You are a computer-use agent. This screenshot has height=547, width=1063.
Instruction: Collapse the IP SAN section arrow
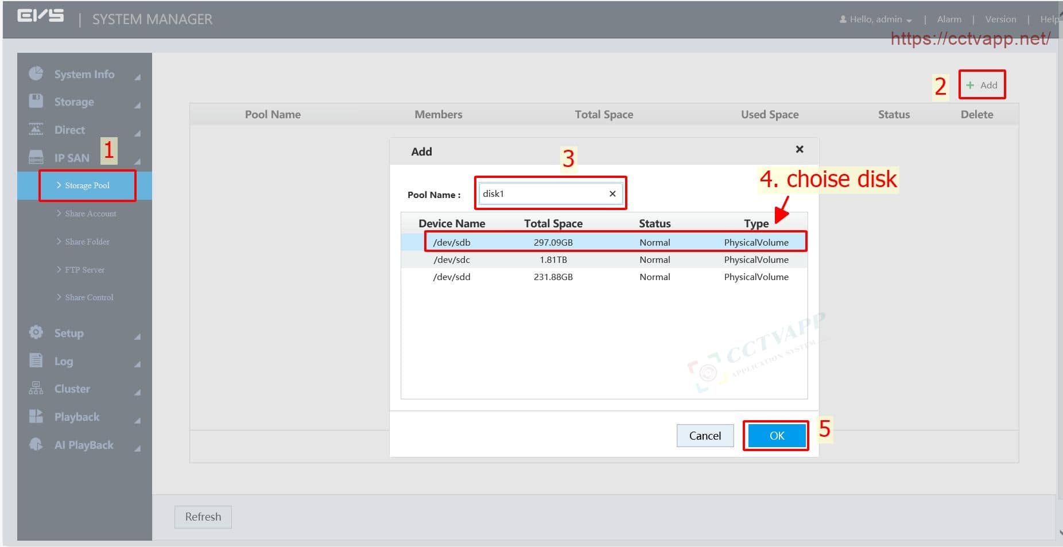coord(137,161)
